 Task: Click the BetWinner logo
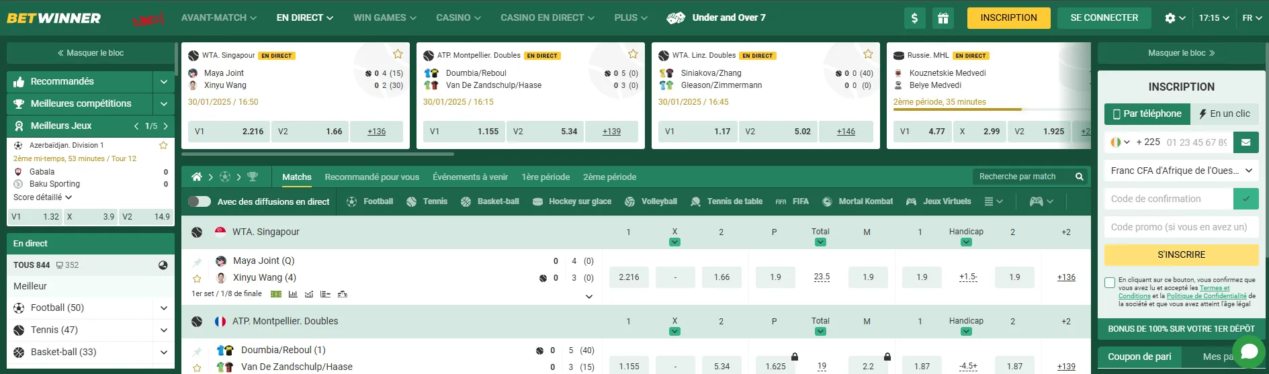point(54,18)
